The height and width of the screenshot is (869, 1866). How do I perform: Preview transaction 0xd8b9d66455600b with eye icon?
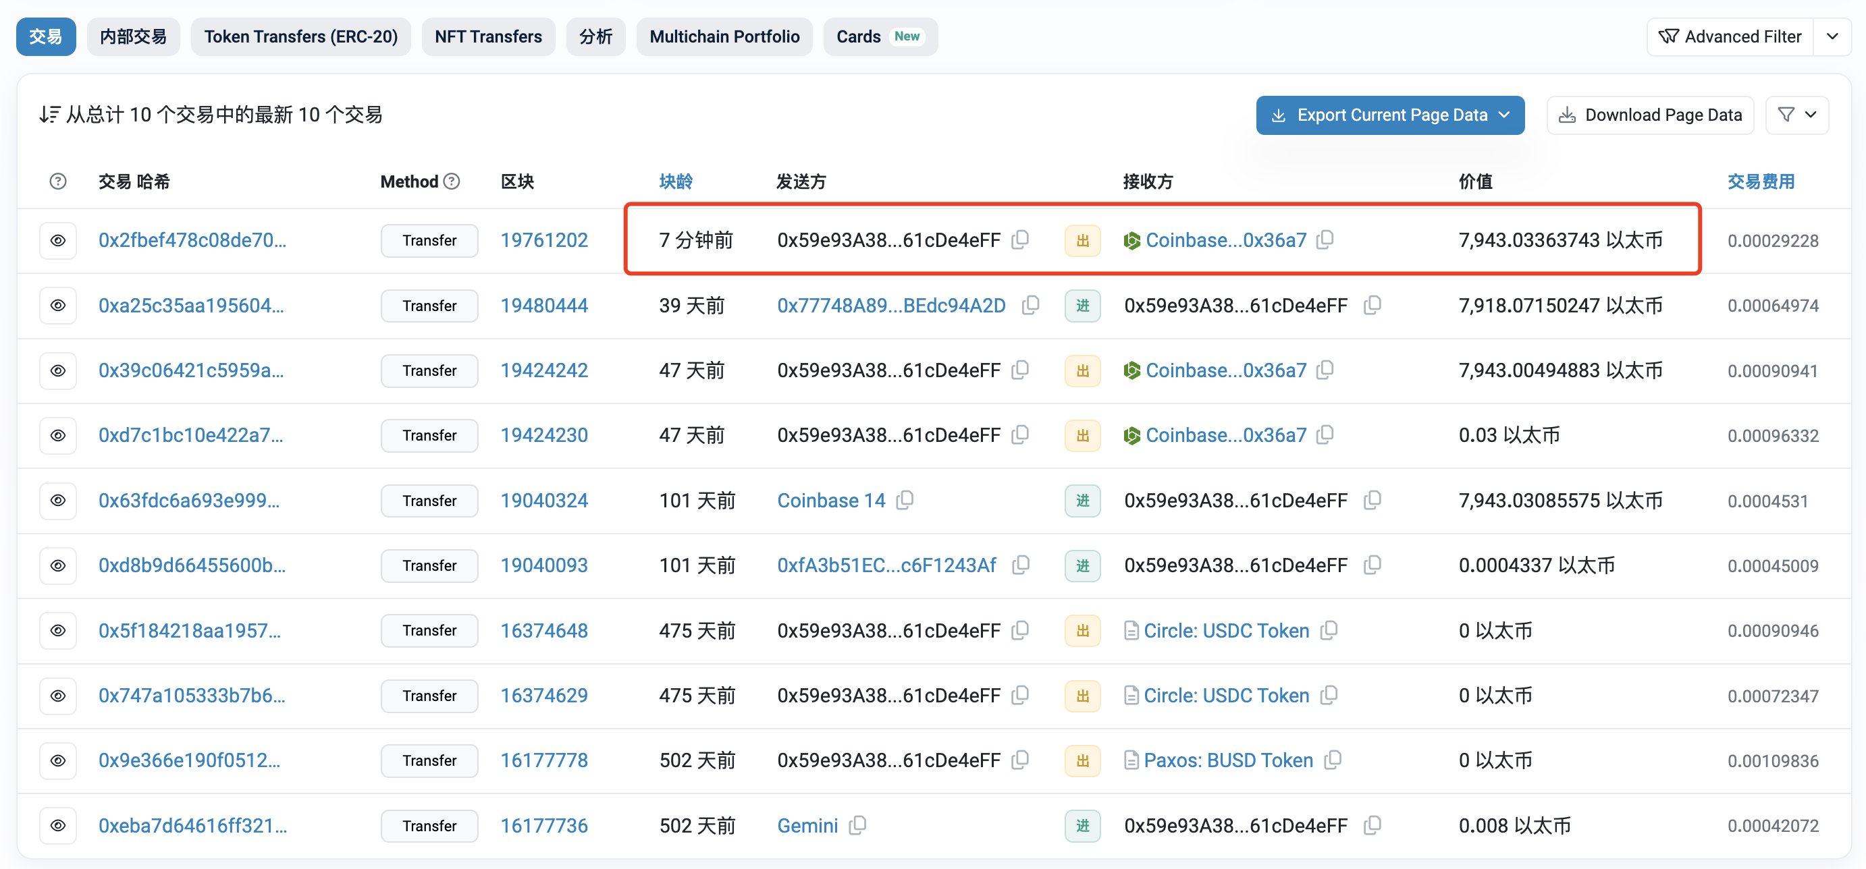(58, 565)
